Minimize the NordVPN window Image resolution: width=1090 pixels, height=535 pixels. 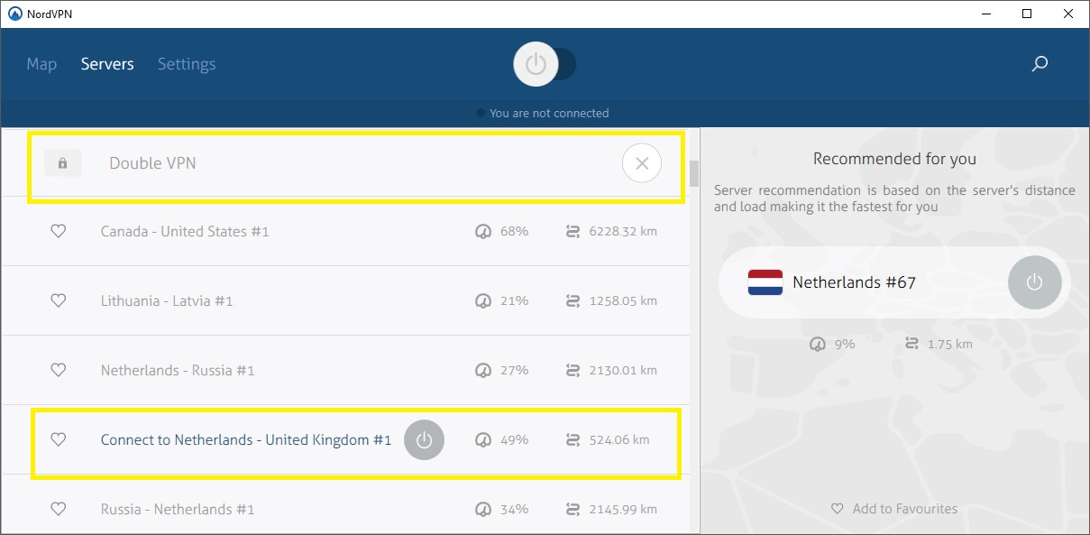tap(985, 14)
